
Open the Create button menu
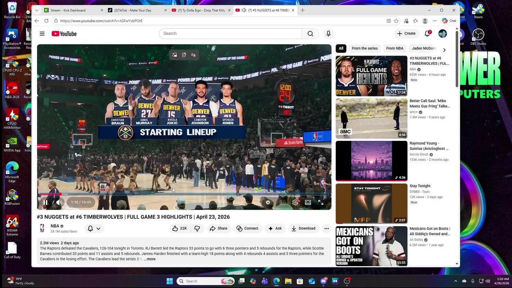pyautogui.click(x=406, y=34)
